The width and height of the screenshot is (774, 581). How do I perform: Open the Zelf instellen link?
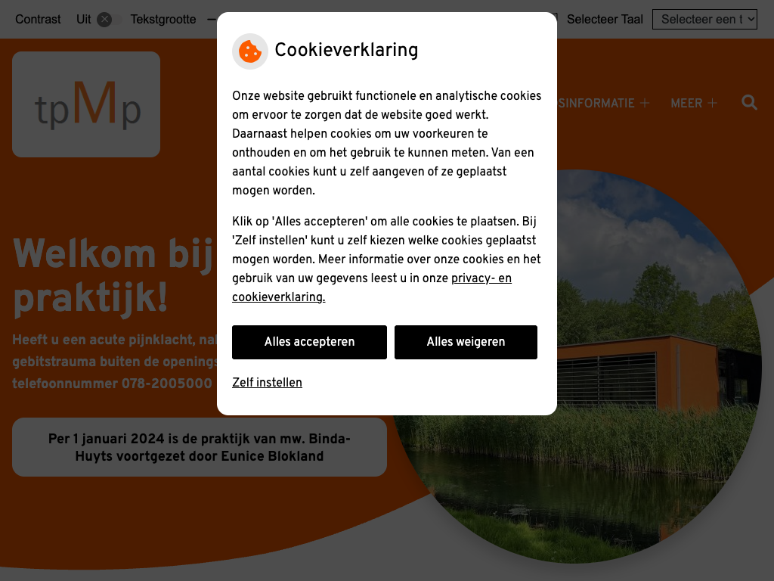267,382
